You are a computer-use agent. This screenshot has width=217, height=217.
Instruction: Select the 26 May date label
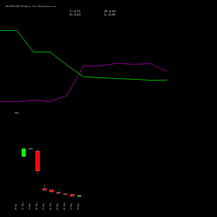click(x=64, y=206)
